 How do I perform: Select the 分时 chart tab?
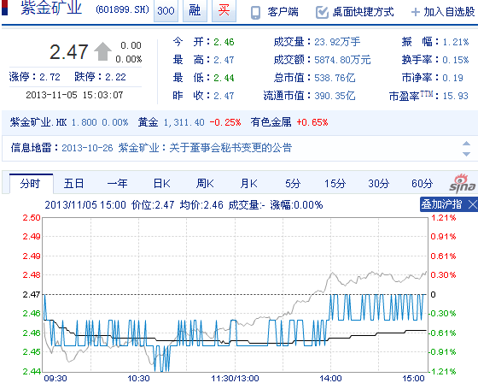point(31,184)
